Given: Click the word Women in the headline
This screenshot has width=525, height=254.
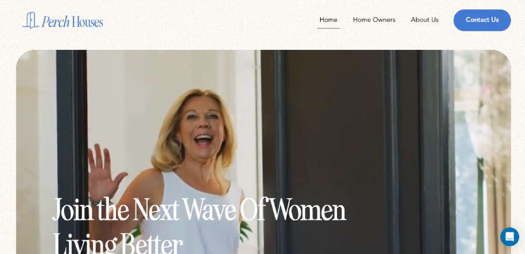Looking at the screenshot, I should coord(308,210).
